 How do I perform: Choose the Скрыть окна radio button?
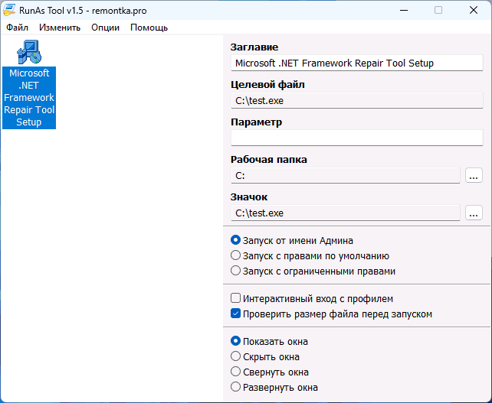236,356
